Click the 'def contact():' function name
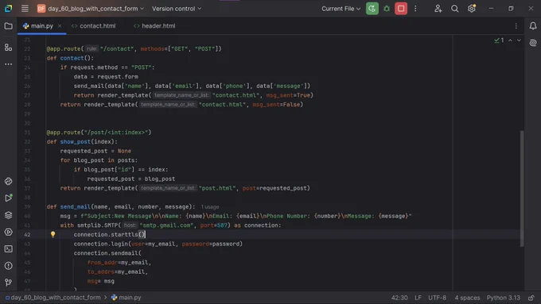The height and width of the screenshot is (304, 541). (72, 58)
